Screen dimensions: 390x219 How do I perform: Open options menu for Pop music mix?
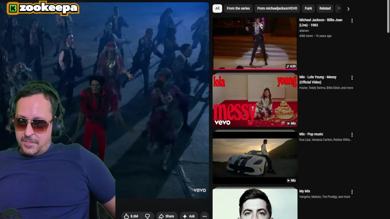(352, 135)
